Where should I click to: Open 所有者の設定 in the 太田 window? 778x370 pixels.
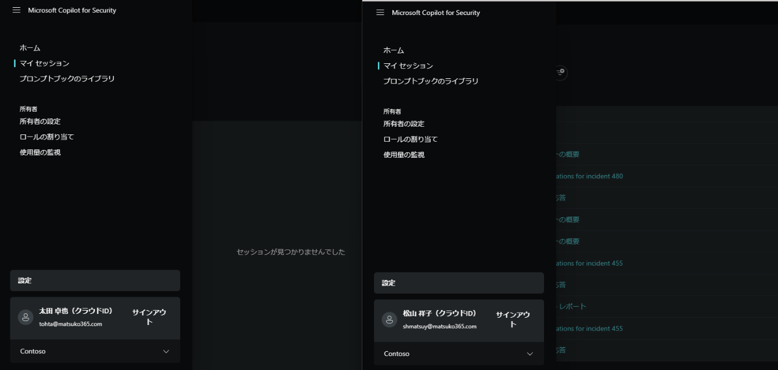pyautogui.click(x=40, y=121)
